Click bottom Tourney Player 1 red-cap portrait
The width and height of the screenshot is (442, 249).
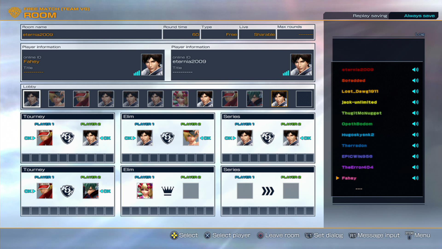click(45, 191)
